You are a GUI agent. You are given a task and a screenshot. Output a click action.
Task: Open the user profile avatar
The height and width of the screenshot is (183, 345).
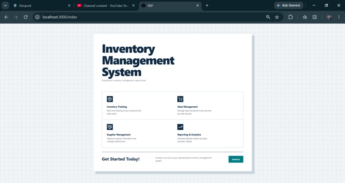[x=329, y=17]
